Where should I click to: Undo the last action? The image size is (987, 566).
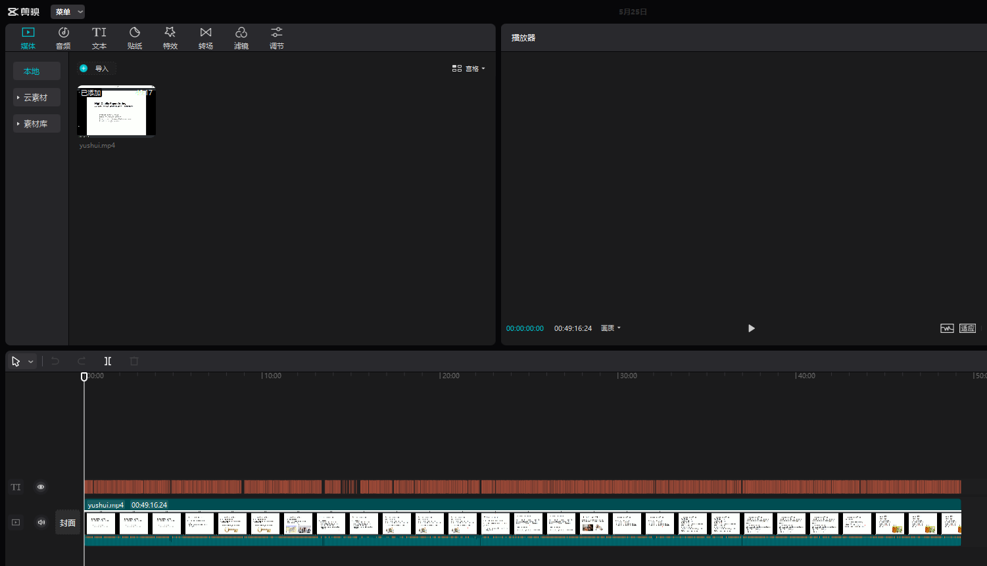pos(55,361)
